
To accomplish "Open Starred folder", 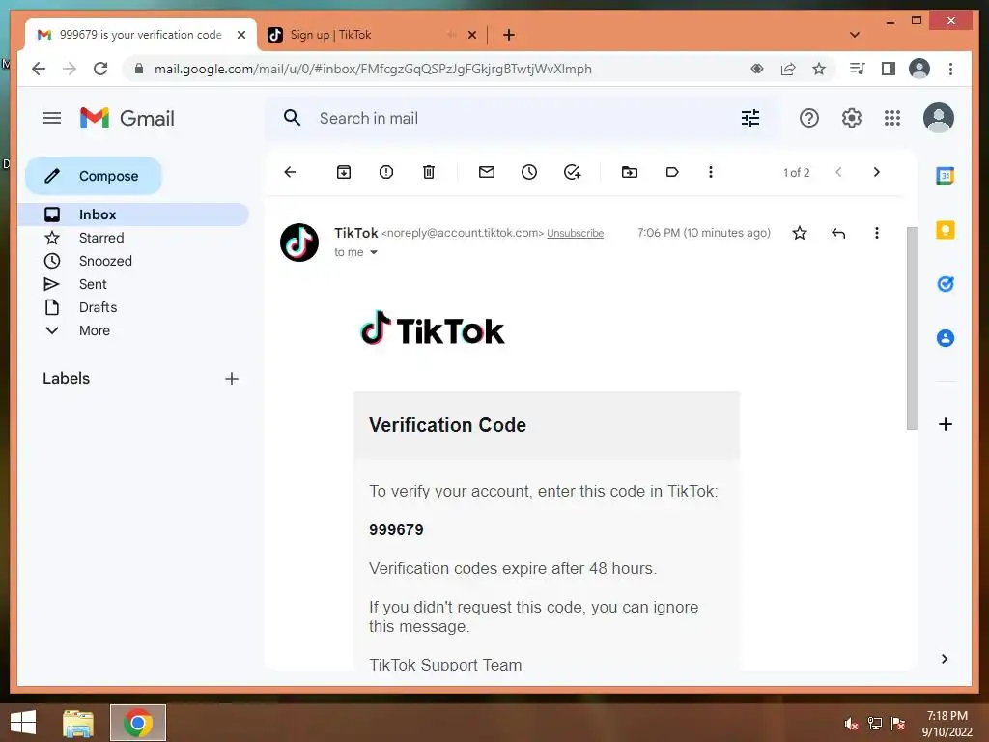I will click(x=133, y=238).
